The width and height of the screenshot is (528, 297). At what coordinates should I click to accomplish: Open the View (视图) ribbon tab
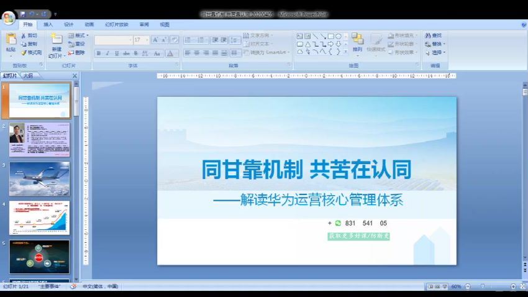[x=165, y=25]
